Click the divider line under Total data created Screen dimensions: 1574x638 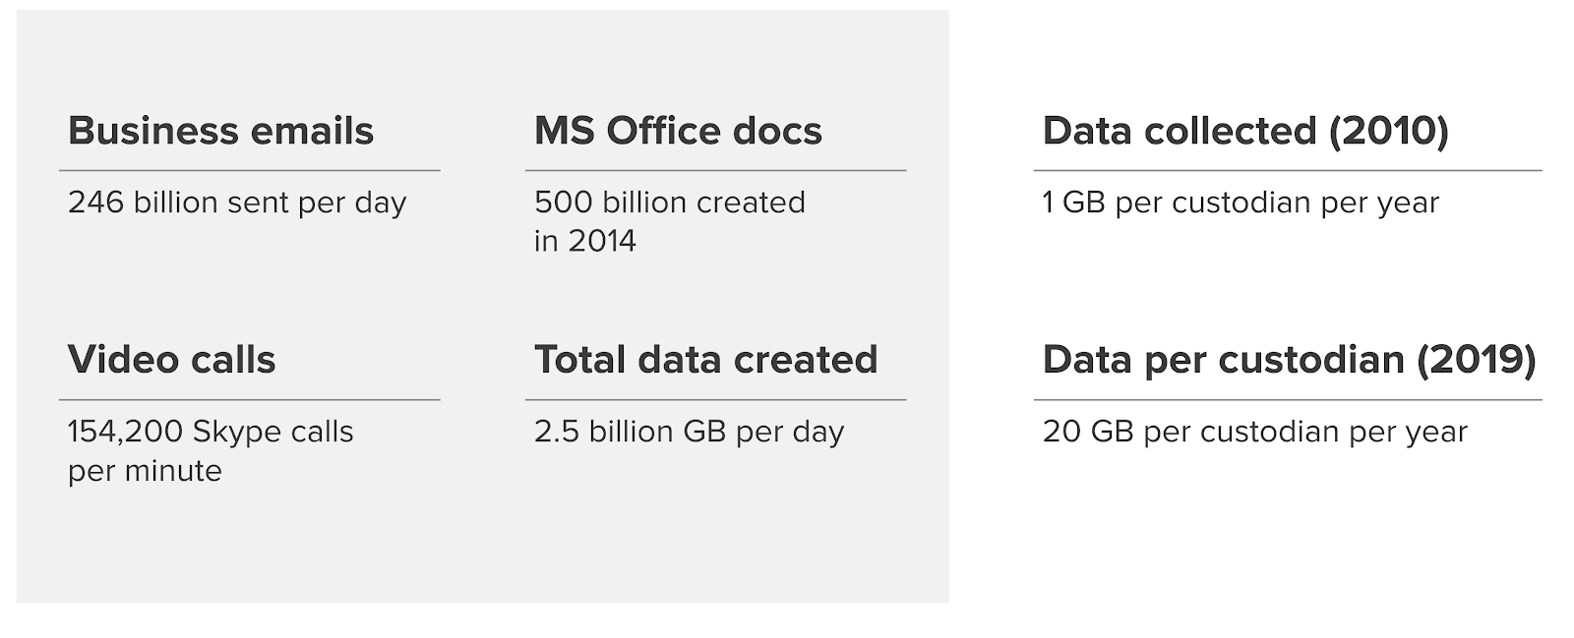(x=716, y=399)
